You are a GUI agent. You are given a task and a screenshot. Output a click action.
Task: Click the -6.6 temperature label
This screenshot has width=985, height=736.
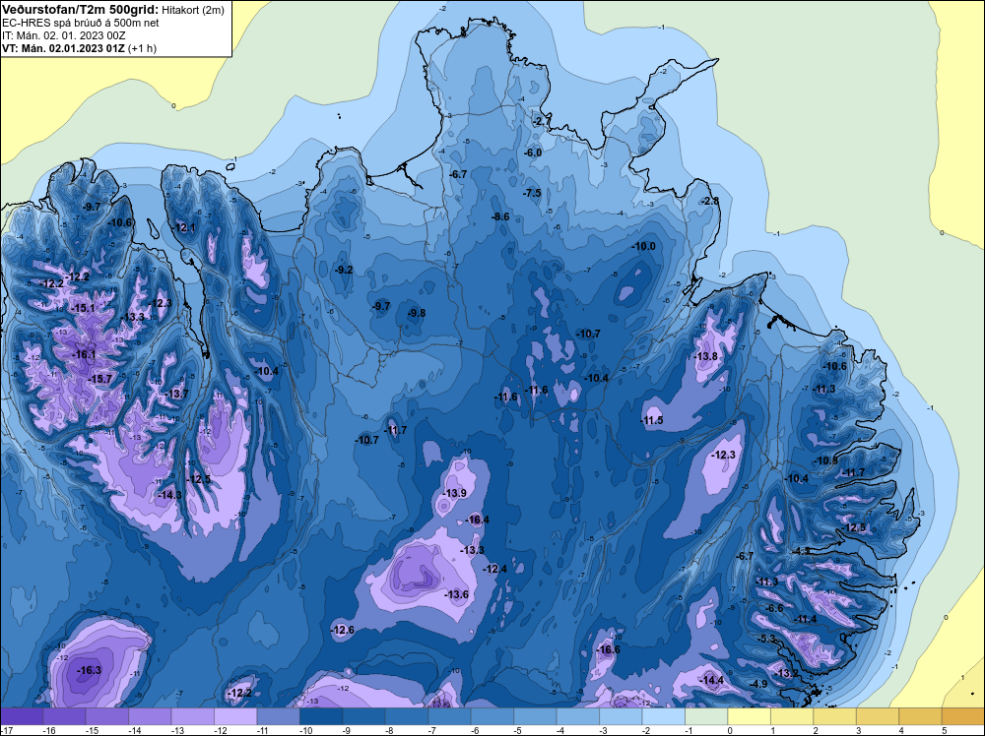click(x=775, y=608)
